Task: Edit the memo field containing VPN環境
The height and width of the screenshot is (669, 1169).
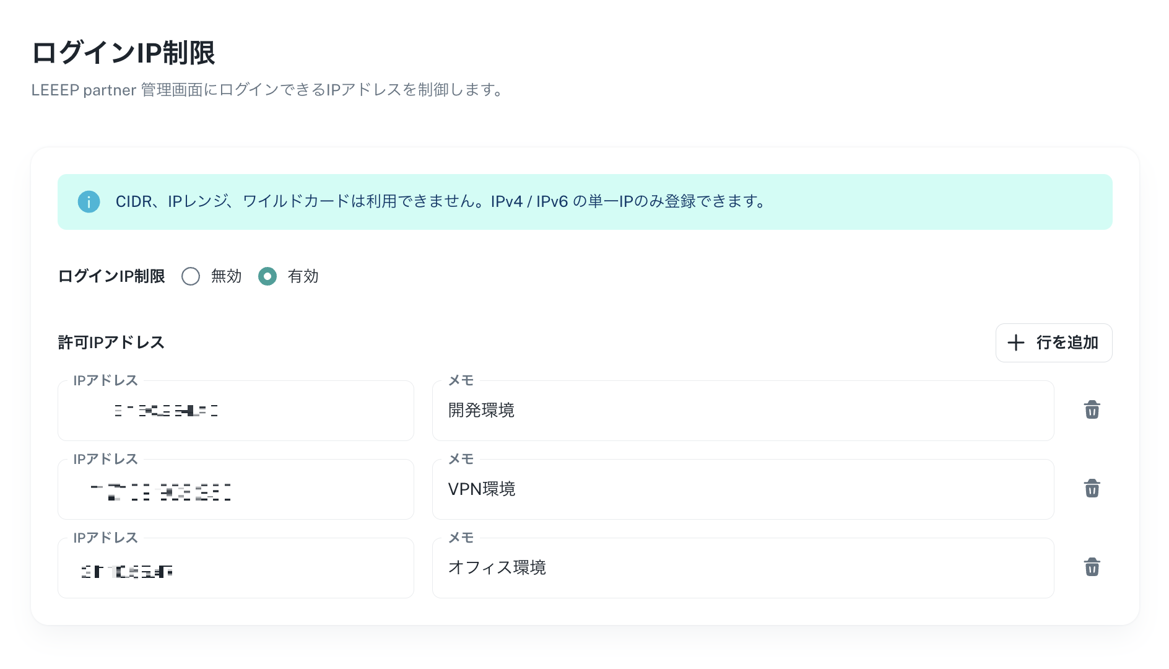Action: pos(743,489)
